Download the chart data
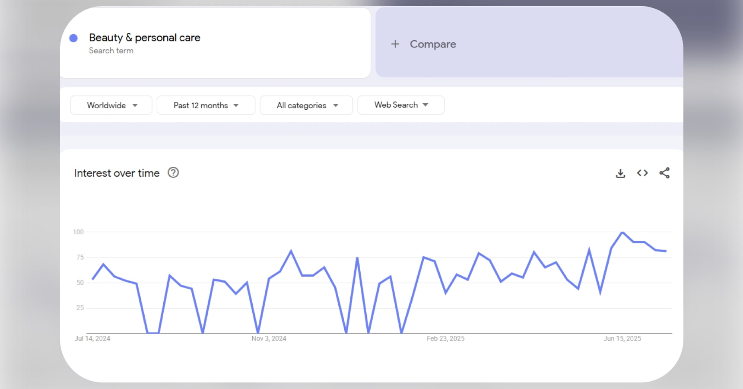Screen dimensions: 743x389 (620, 173)
